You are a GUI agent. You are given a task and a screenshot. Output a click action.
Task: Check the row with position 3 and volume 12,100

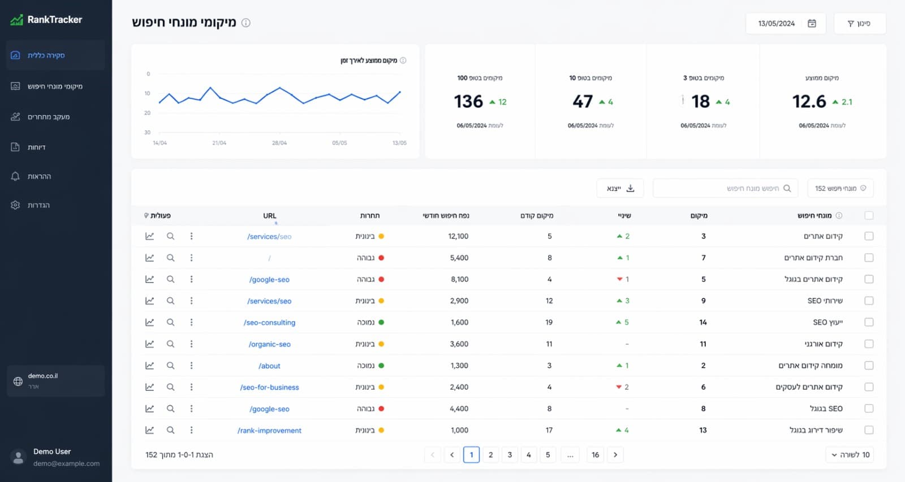(869, 236)
